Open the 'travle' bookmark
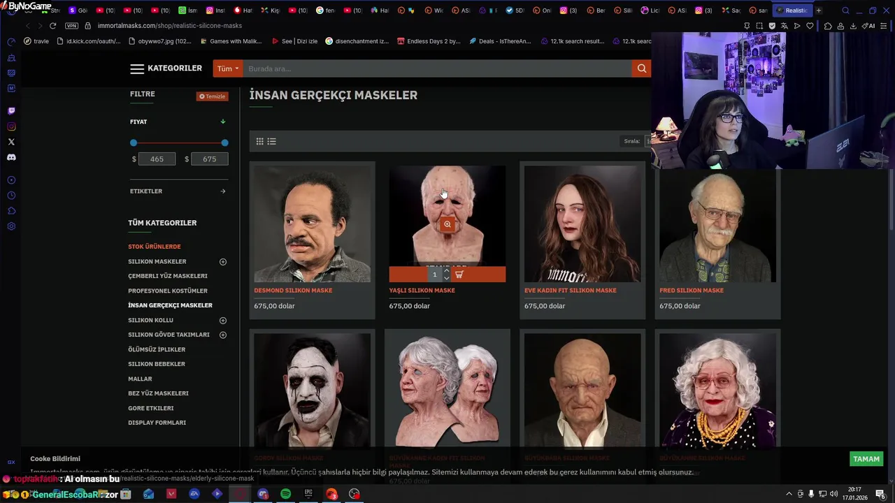This screenshot has width=895, height=503. [36, 41]
